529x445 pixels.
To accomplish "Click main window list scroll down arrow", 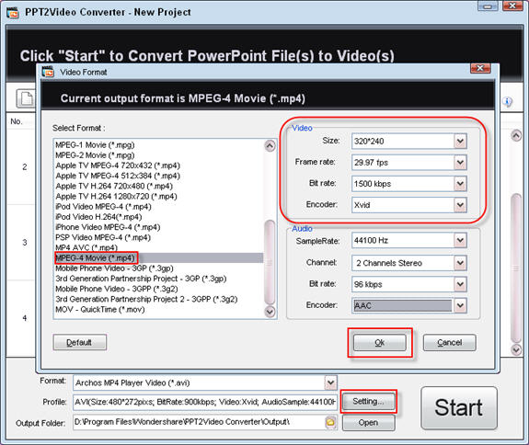I will point(516,349).
